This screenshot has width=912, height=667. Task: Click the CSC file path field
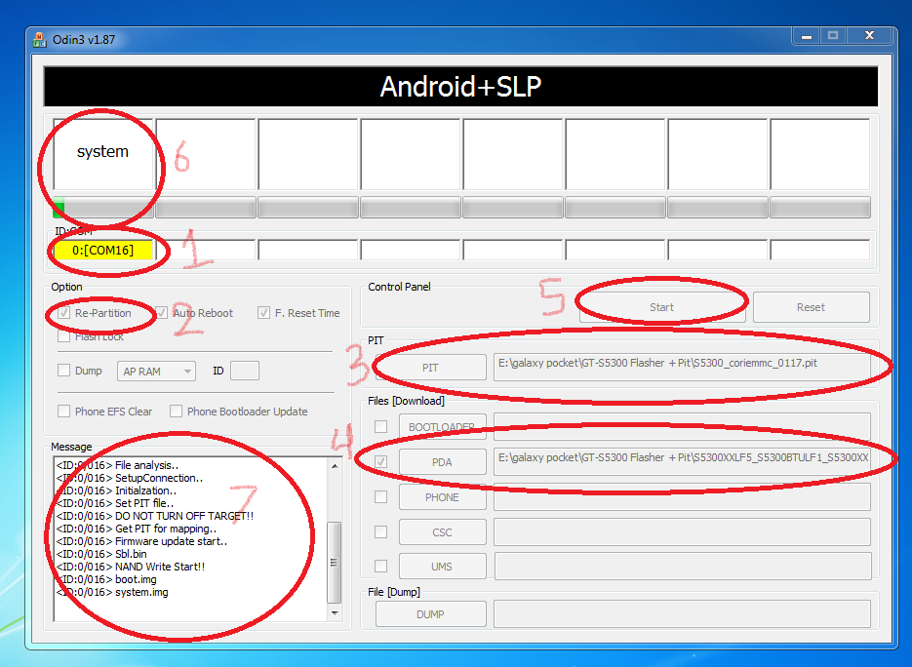tap(682, 532)
